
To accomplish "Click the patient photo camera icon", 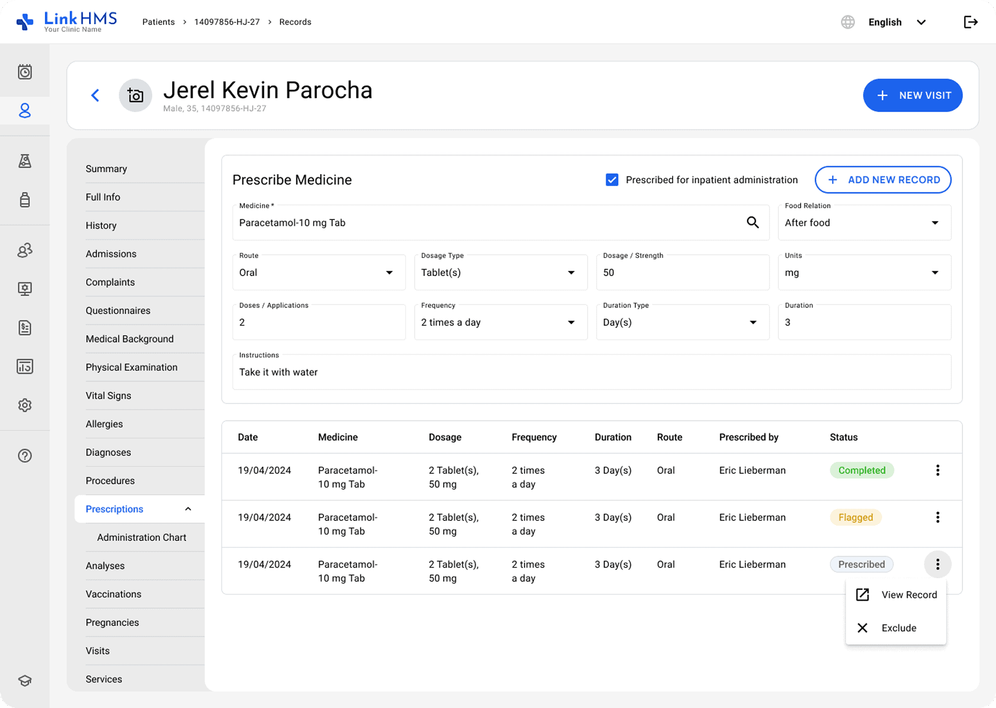I will click(135, 96).
